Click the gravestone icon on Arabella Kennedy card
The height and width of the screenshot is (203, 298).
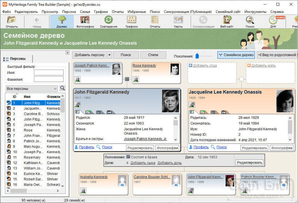[x=83, y=191]
